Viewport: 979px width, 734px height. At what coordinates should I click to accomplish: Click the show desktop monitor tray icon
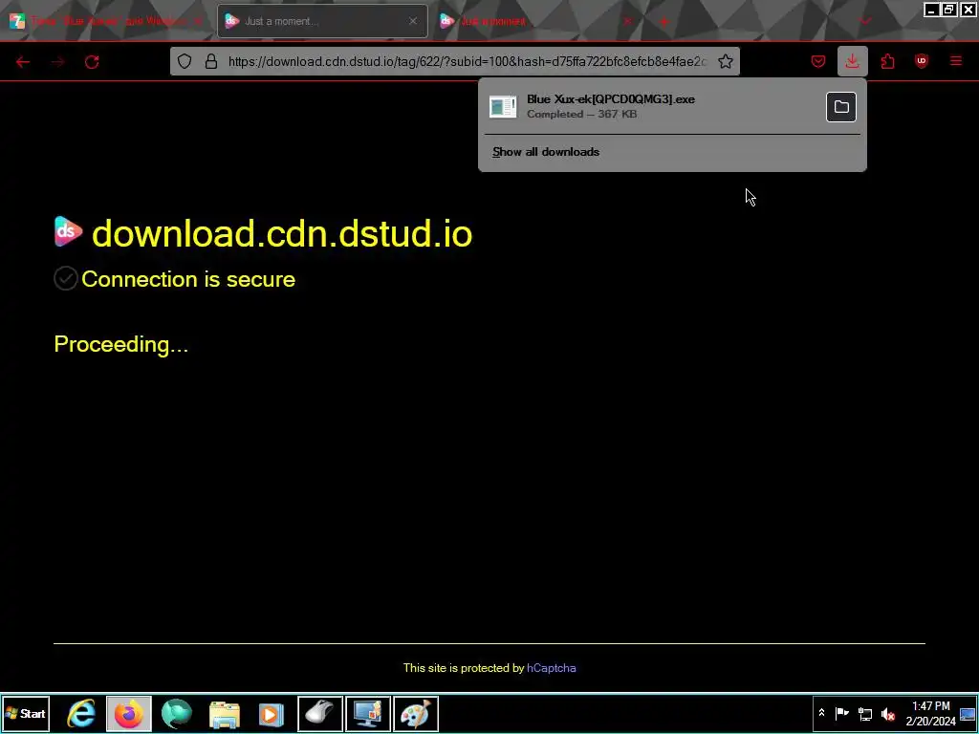[968, 713]
